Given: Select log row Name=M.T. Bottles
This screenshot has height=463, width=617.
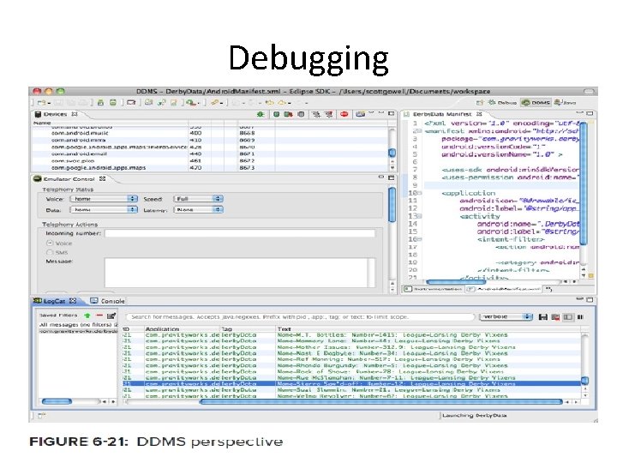Looking at the screenshot, I should [x=351, y=335].
